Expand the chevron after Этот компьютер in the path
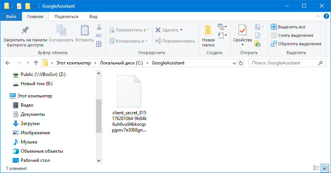Image resolution: width=331 pixels, height=173 pixels. [x=95, y=63]
